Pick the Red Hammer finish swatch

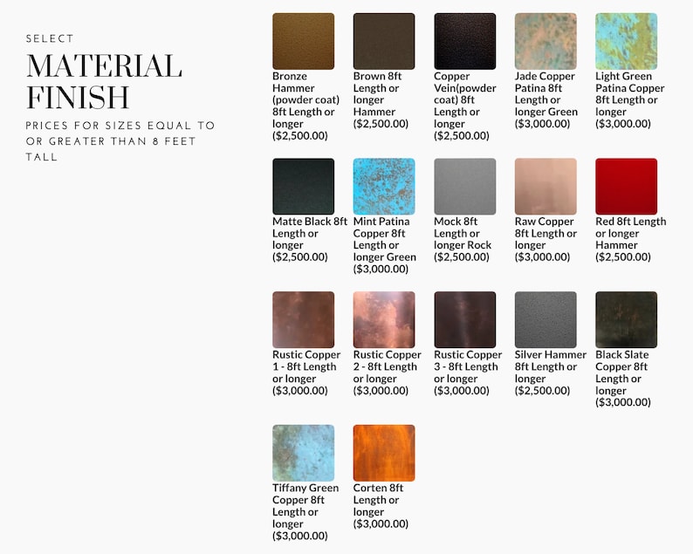point(627,187)
